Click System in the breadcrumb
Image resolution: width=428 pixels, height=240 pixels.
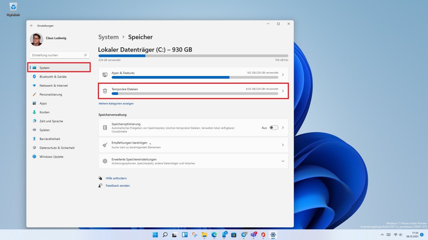[x=108, y=37]
